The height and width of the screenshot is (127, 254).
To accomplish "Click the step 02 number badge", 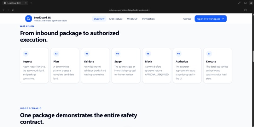I will pos(56,54).
